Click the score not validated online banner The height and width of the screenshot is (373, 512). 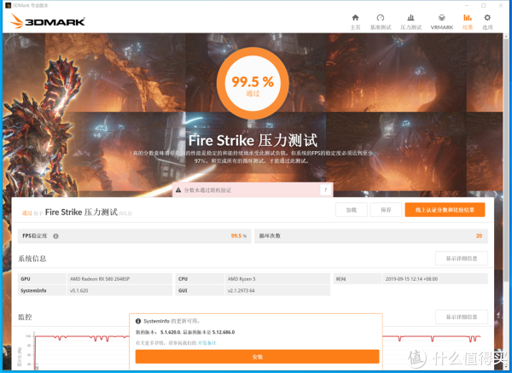[253, 190]
